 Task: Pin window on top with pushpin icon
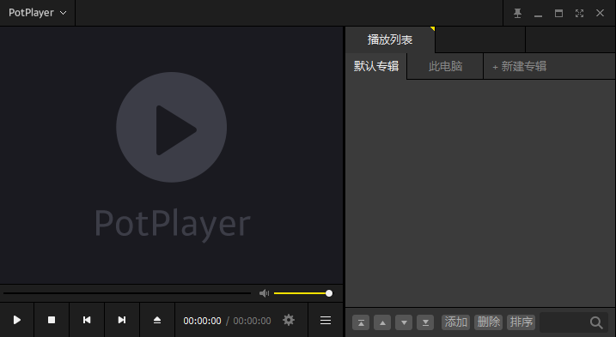[x=517, y=14]
